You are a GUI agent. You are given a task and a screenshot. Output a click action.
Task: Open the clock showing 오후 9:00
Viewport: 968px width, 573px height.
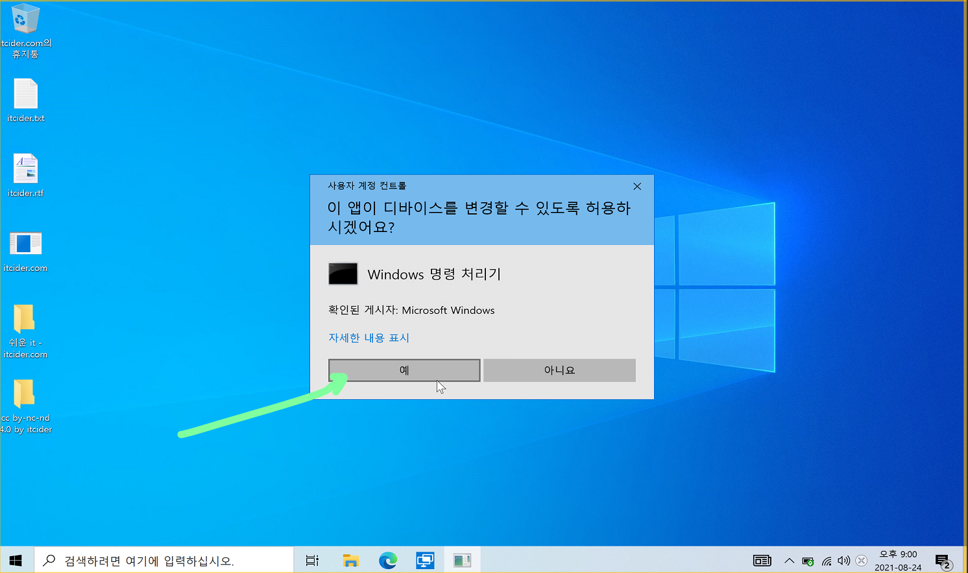tap(898, 560)
